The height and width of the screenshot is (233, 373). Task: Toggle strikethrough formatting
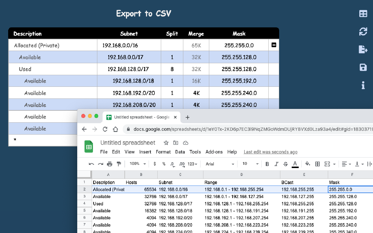point(286,164)
